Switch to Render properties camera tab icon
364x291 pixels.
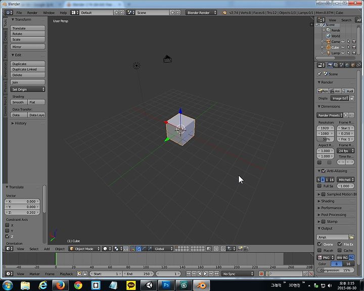click(x=330, y=65)
